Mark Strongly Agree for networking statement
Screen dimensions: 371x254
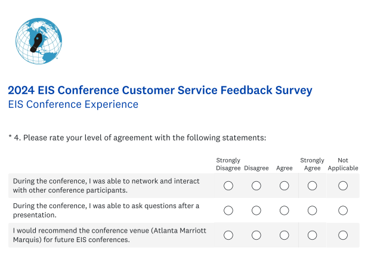pyautogui.click(x=312, y=186)
